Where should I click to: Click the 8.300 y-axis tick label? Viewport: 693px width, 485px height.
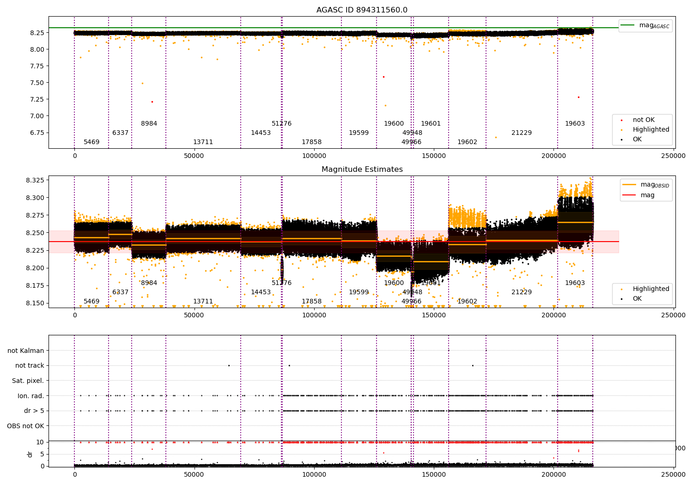point(35,198)
